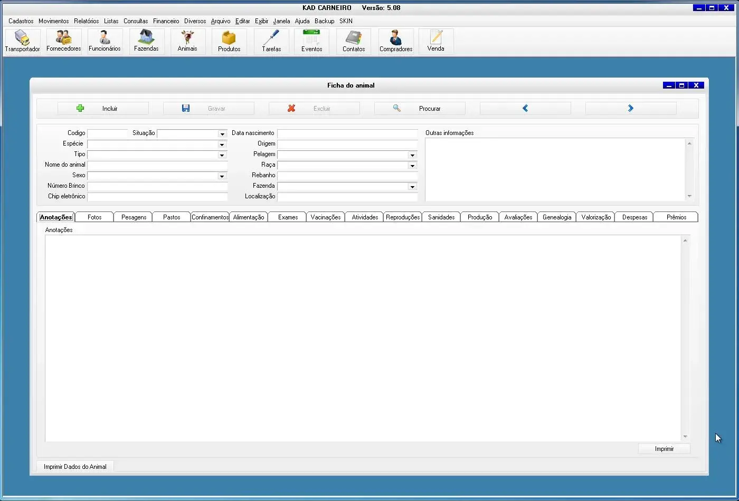The width and height of the screenshot is (739, 501).
Task: Expand the Raça dropdown list
Action: 412,166
